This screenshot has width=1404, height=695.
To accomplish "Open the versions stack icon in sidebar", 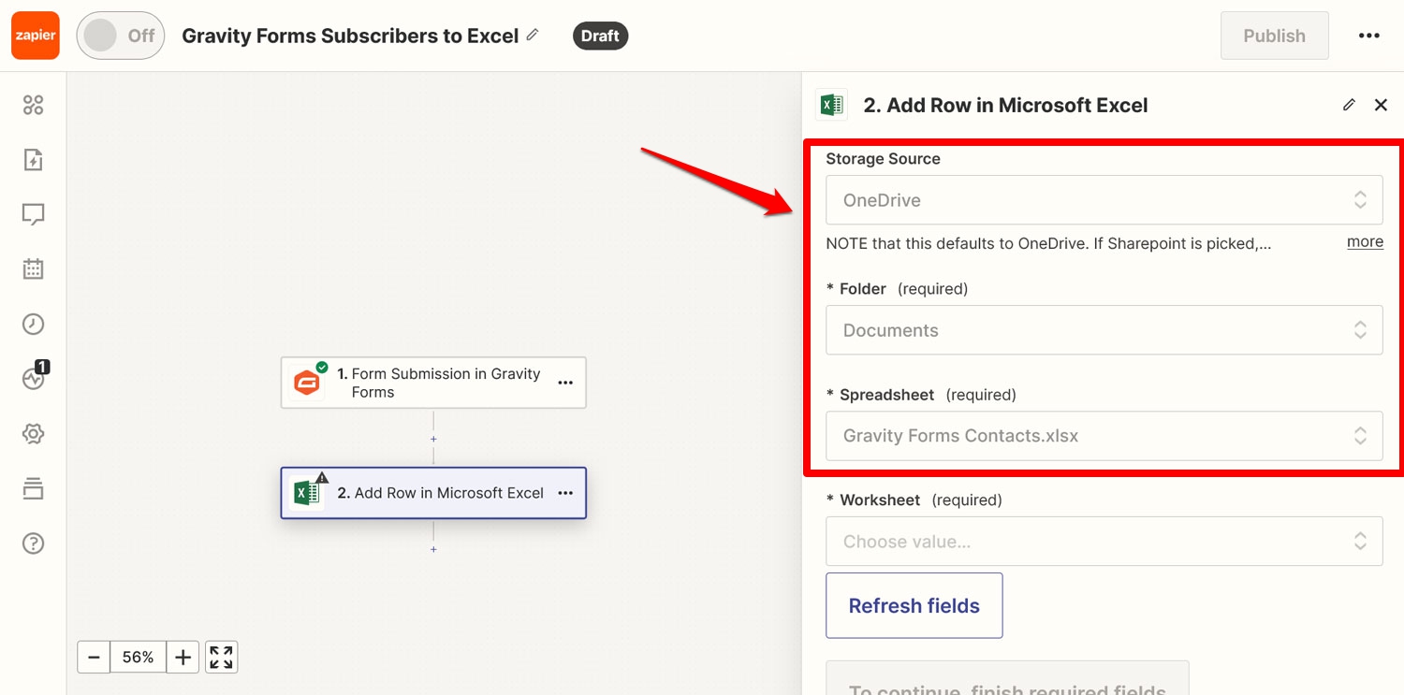I will pos(34,488).
